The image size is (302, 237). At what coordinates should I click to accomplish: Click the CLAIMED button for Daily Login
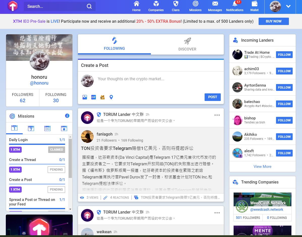coord(57,149)
